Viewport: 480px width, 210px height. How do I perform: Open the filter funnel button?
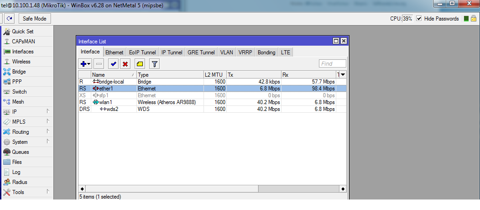(x=155, y=64)
